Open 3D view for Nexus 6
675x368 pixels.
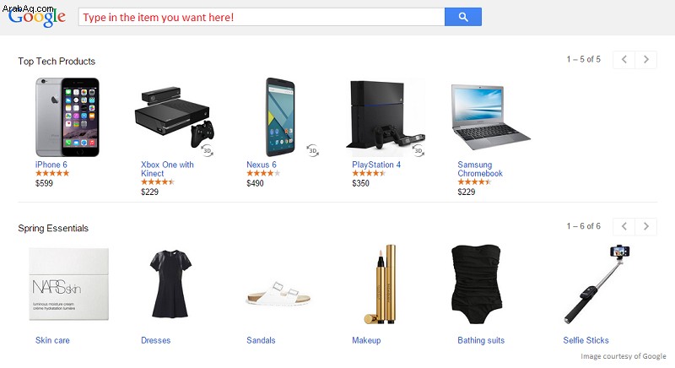[x=313, y=150]
